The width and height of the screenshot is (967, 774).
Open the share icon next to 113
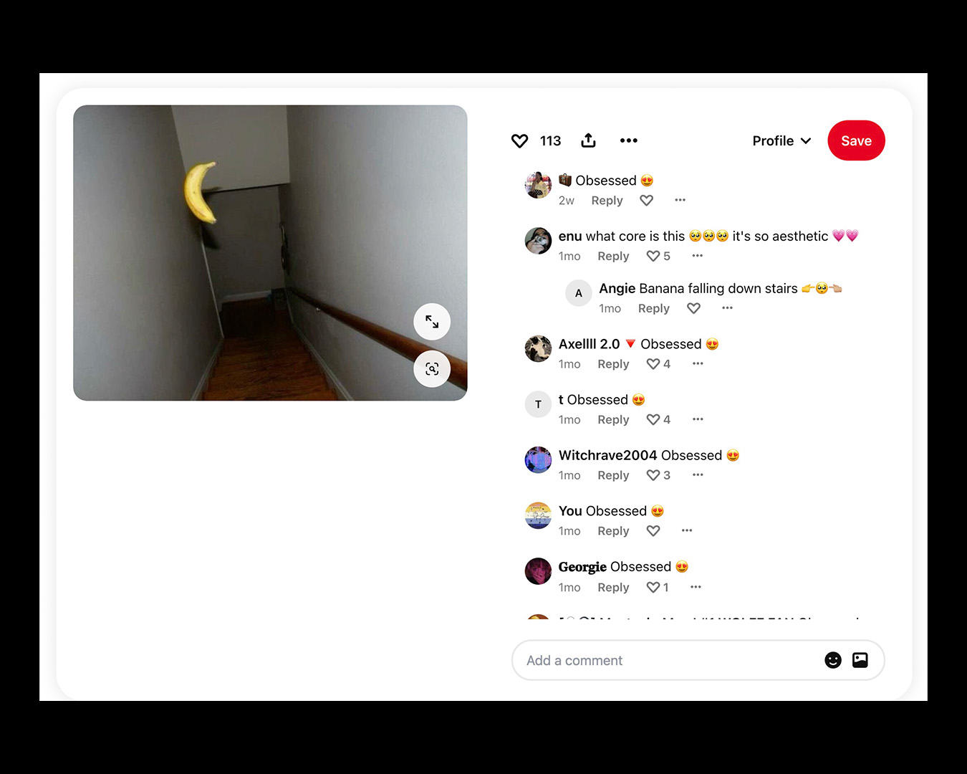pos(588,140)
